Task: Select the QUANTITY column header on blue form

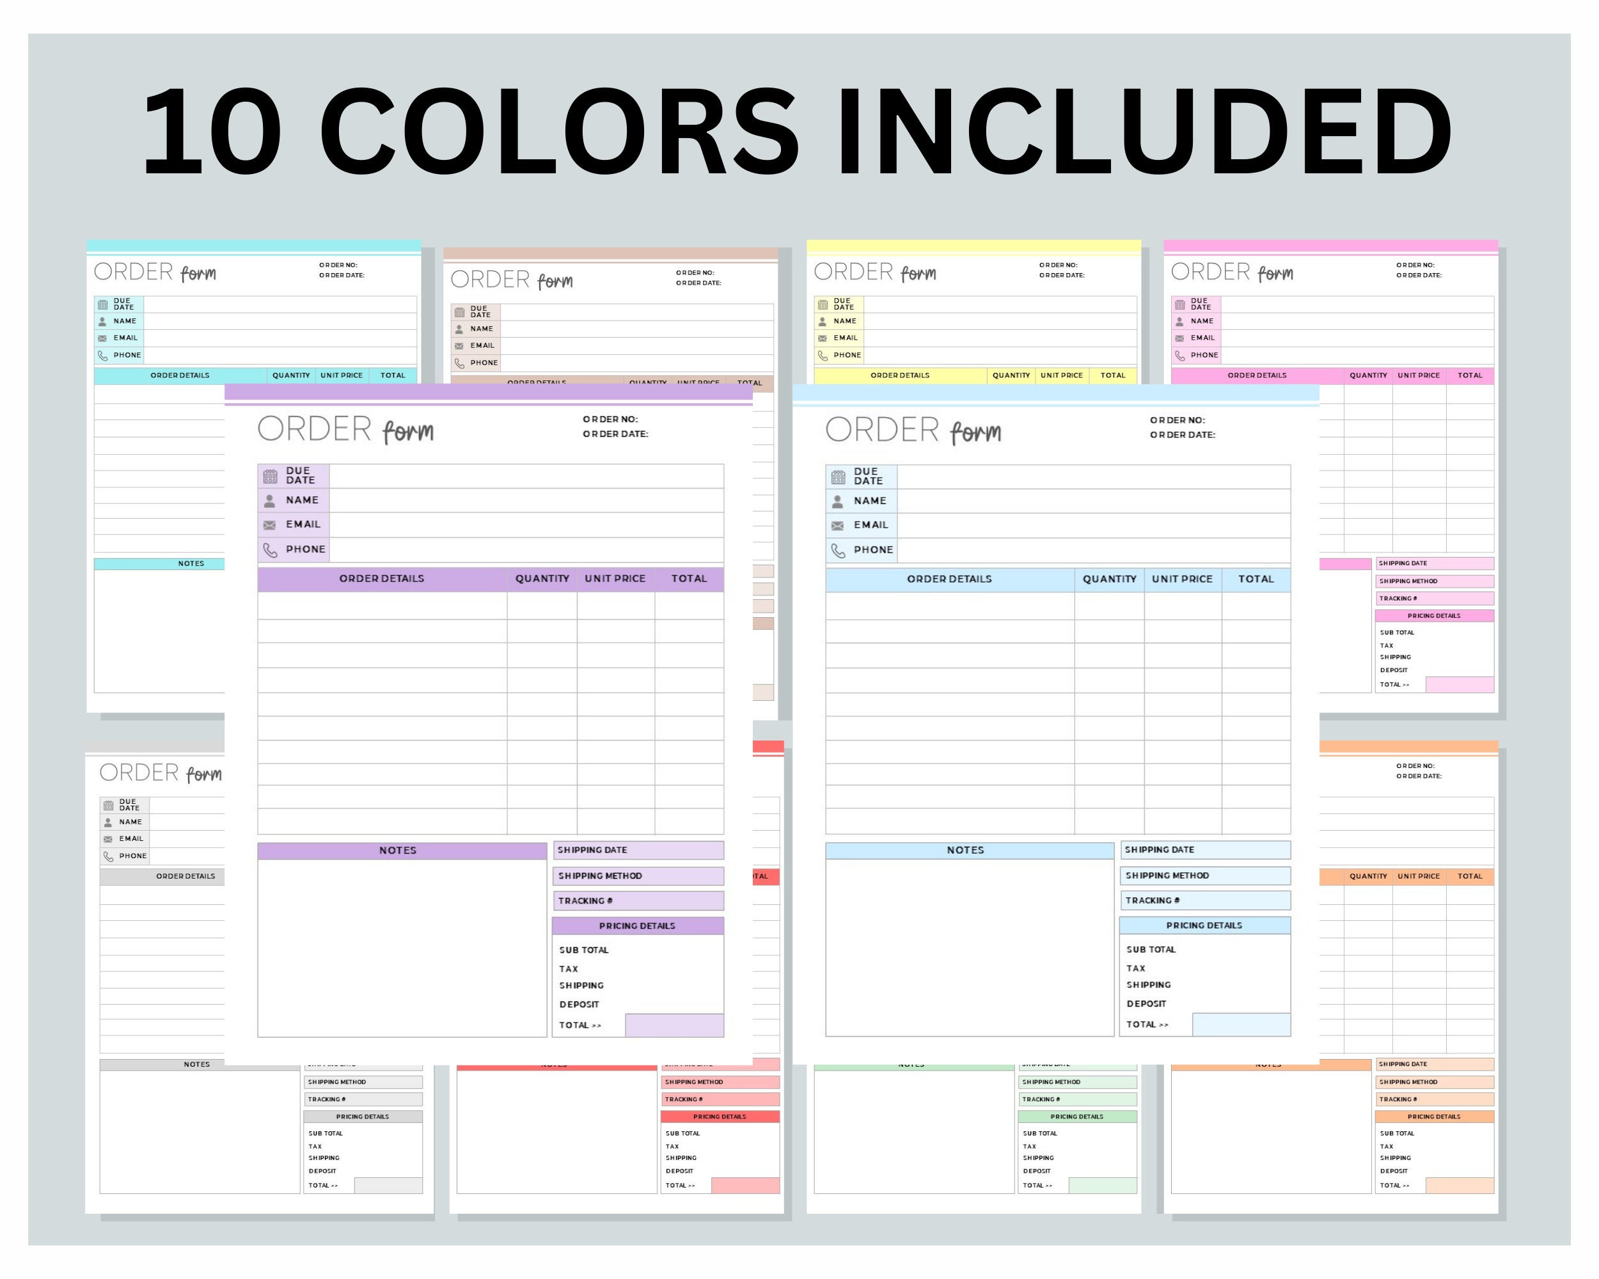Action: [1110, 578]
